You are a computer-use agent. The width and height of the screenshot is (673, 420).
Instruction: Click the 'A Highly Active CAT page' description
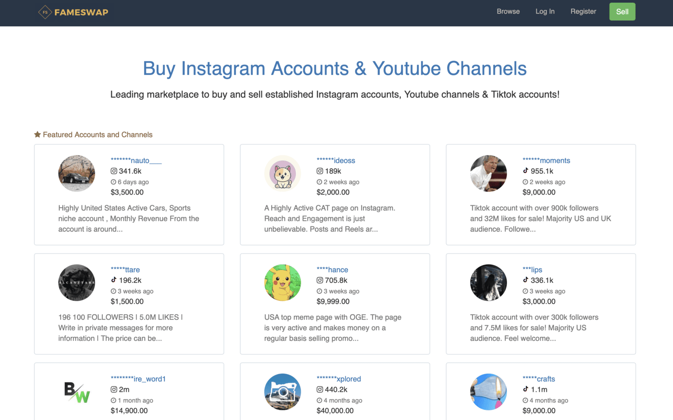(x=330, y=219)
